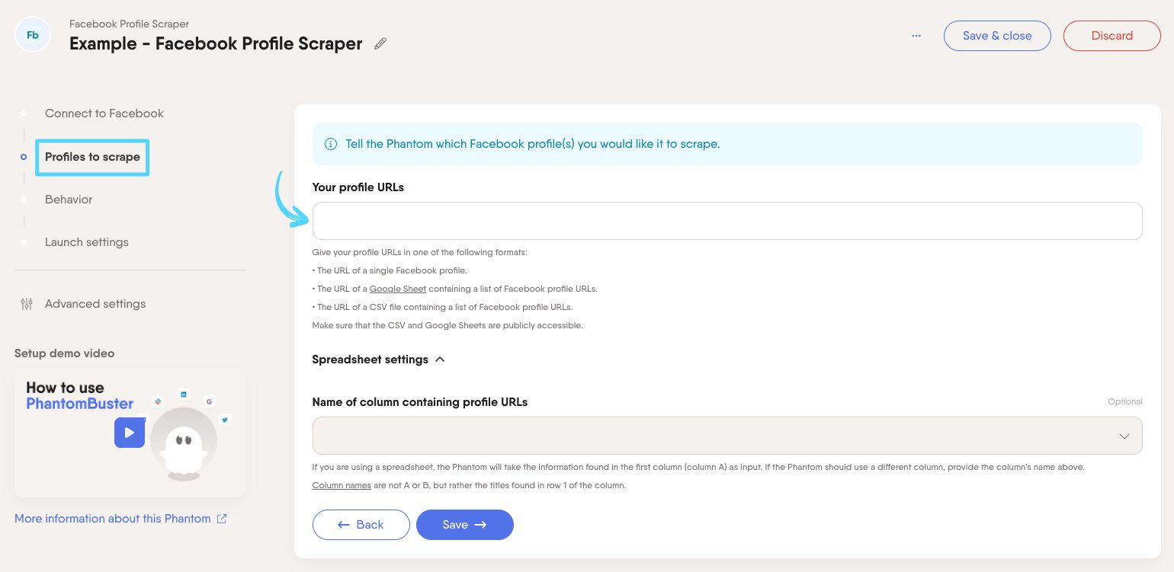
Task: Click the Your profile URLs input field
Action: click(727, 221)
